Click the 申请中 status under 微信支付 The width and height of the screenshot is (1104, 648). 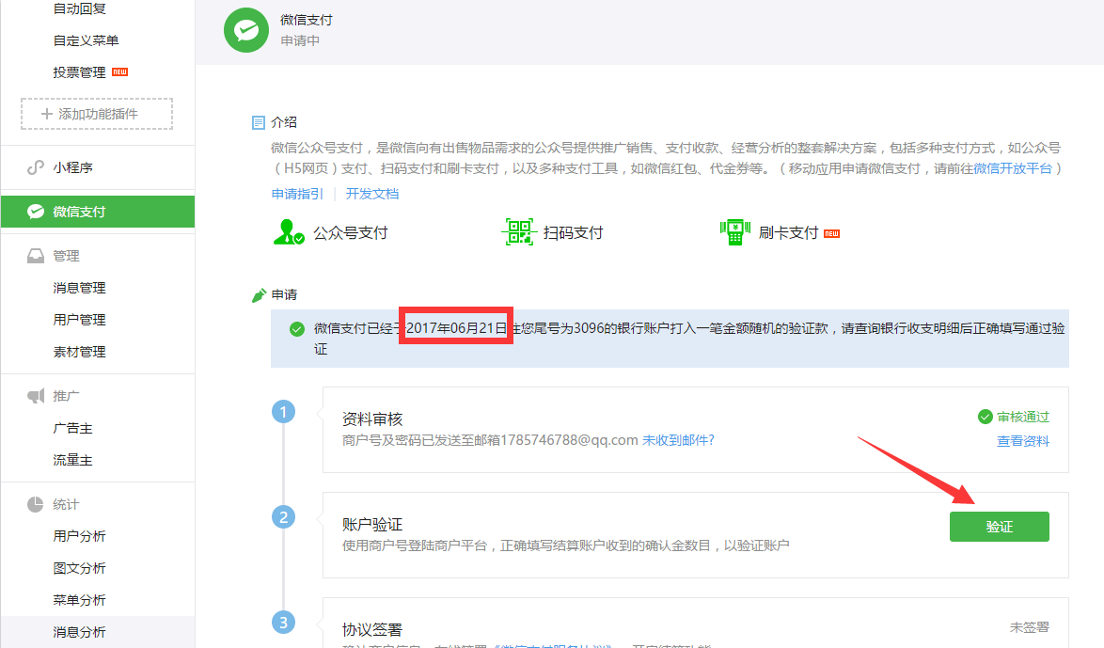tap(300, 40)
